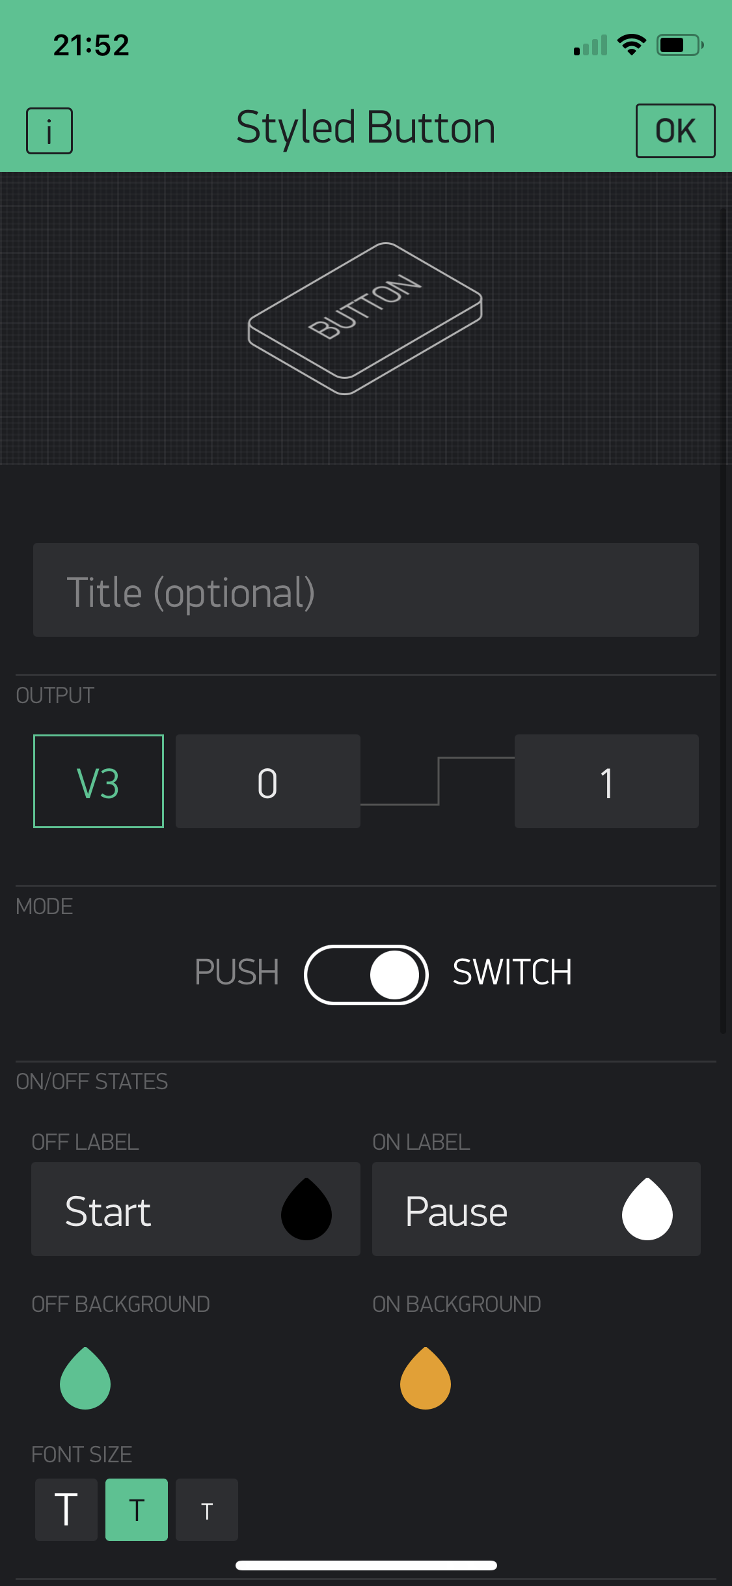Viewport: 732px width, 1586px height.
Task: Open the V3 pin selector
Action: [x=98, y=781]
